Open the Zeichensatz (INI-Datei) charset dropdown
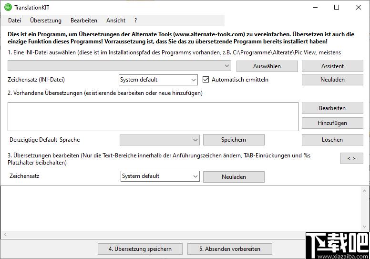The height and width of the screenshot is (259, 370). [x=158, y=80]
